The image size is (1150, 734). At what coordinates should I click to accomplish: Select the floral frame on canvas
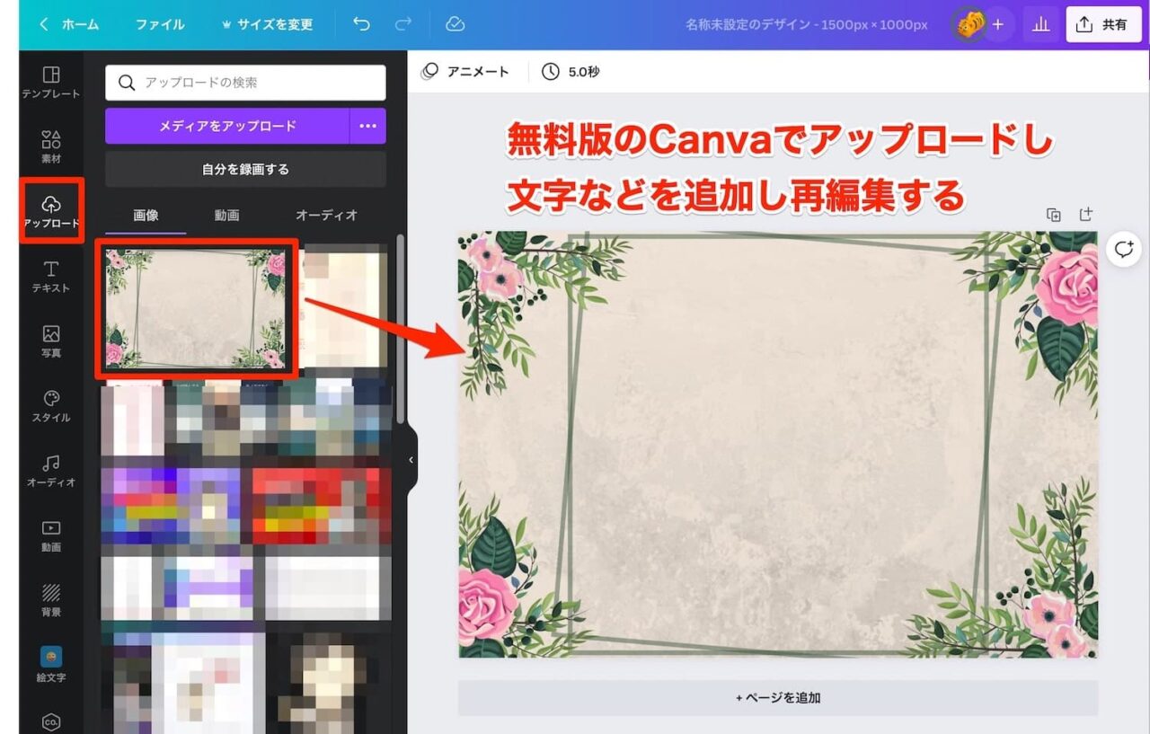(778, 445)
